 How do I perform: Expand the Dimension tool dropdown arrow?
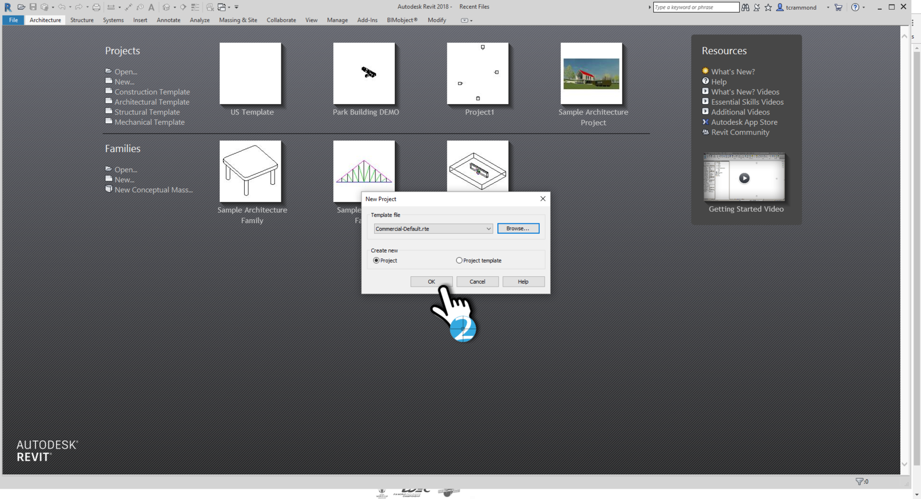(x=120, y=7)
